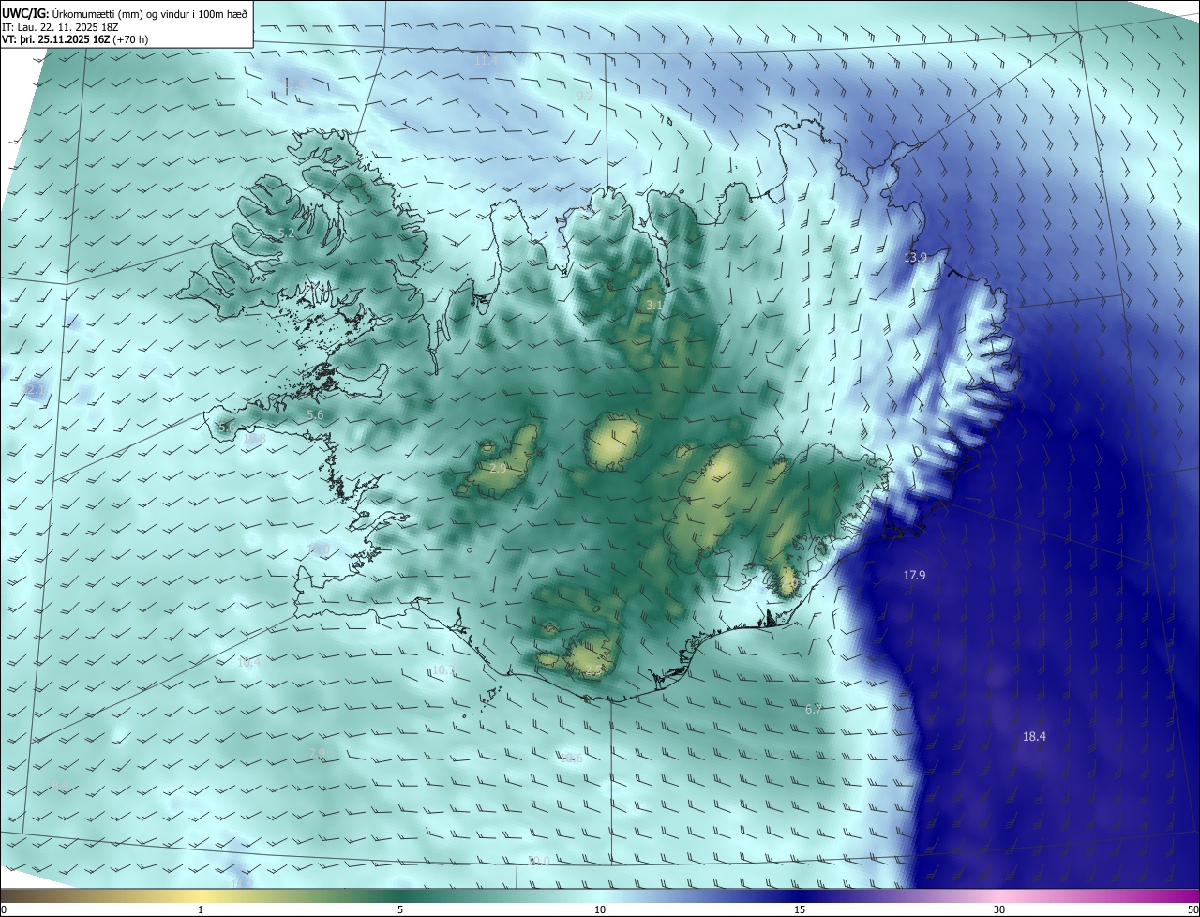Click the value label "18.4" on the map

(1034, 737)
